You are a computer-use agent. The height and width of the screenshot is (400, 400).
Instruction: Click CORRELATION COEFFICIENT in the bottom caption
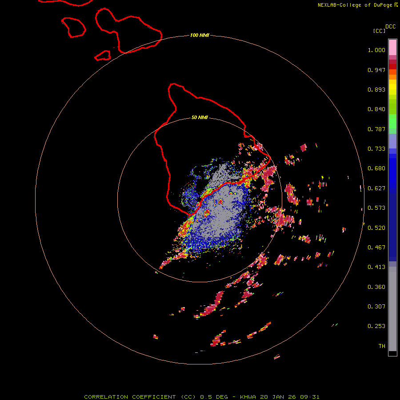coord(130,397)
